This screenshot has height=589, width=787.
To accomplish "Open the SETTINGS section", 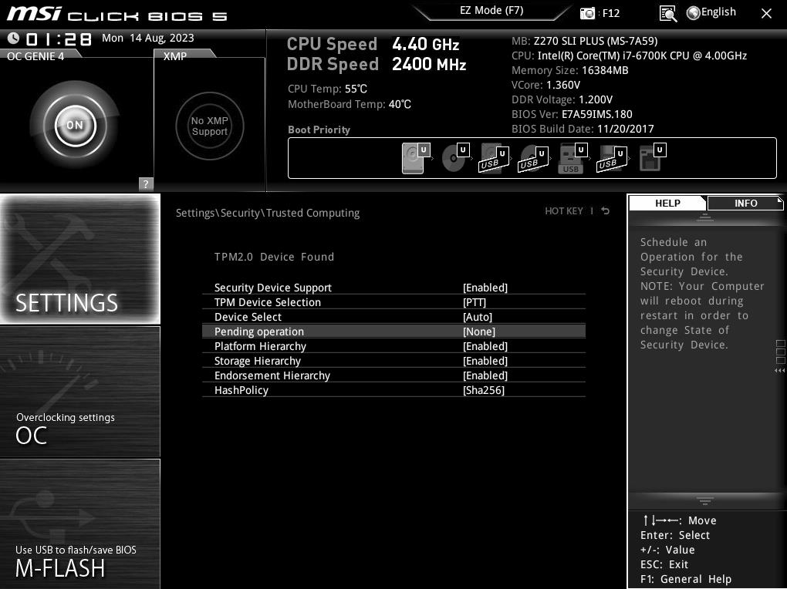I will pos(79,258).
